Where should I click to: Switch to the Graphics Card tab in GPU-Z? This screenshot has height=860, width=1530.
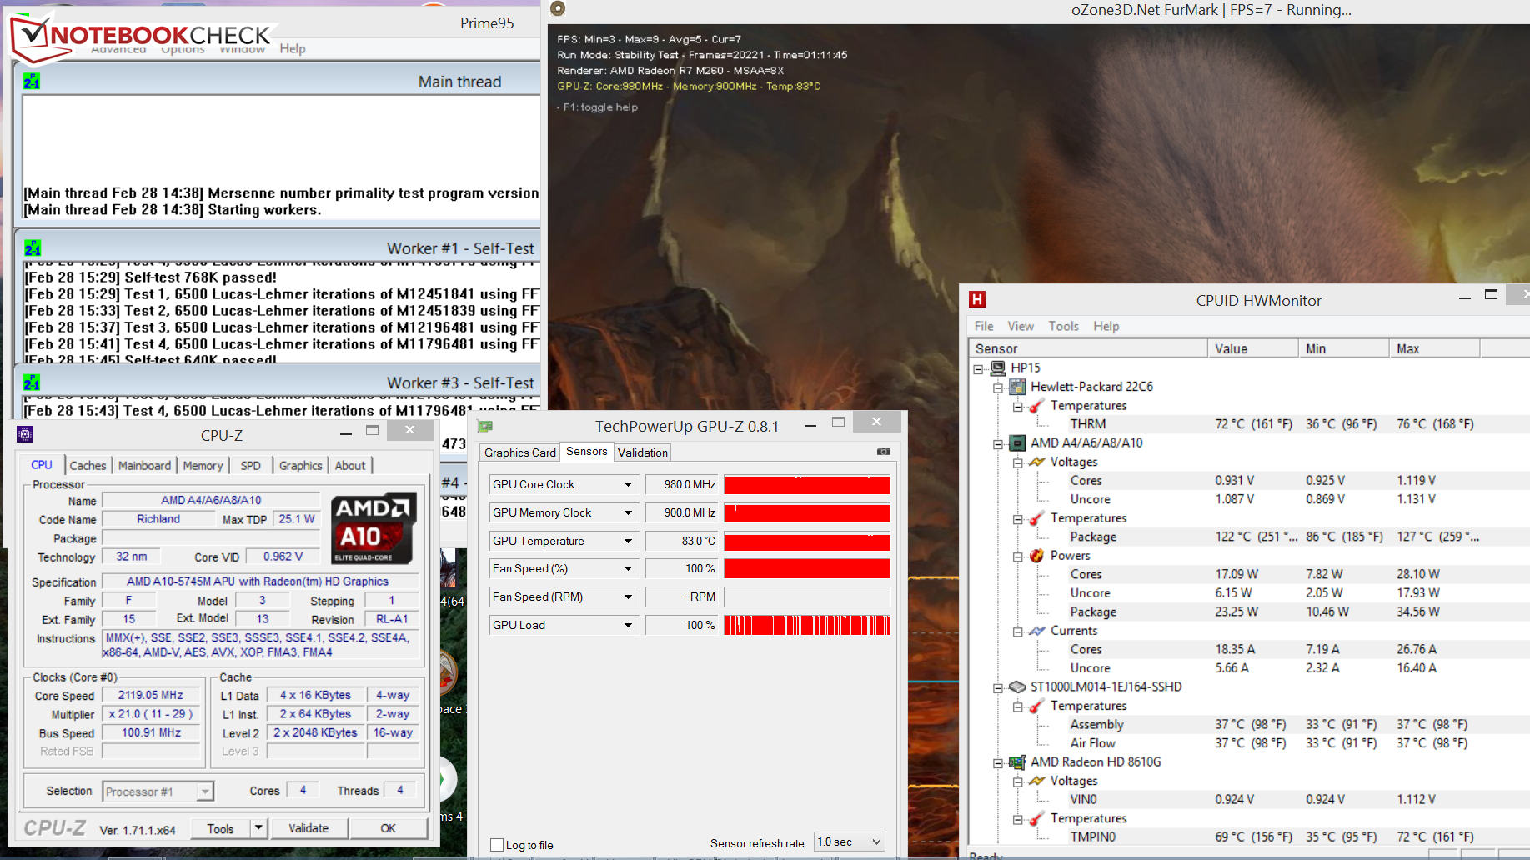(519, 452)
